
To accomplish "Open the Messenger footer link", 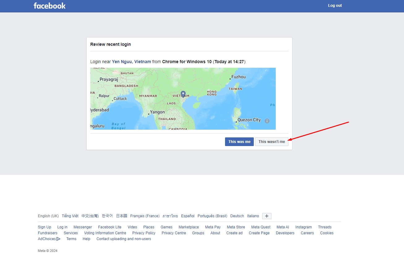I will pyautogui.click(x=83, y=227).
